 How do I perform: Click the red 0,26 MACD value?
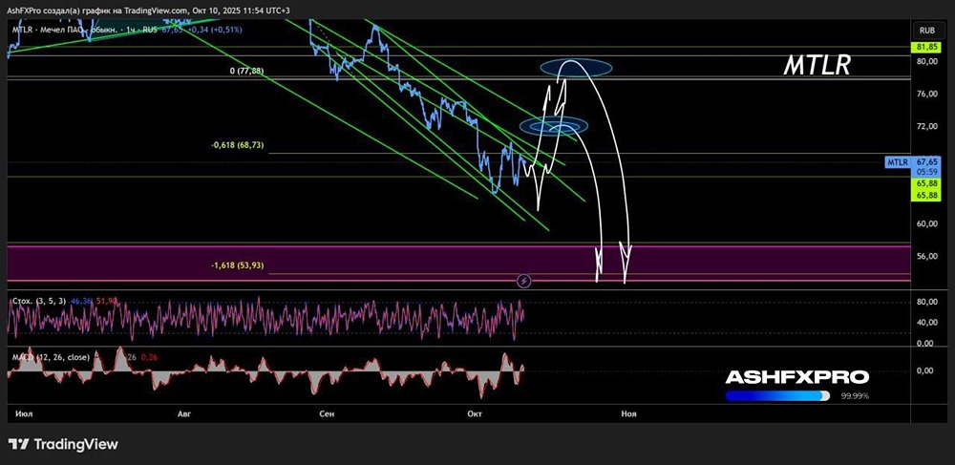tap(149, 357)
